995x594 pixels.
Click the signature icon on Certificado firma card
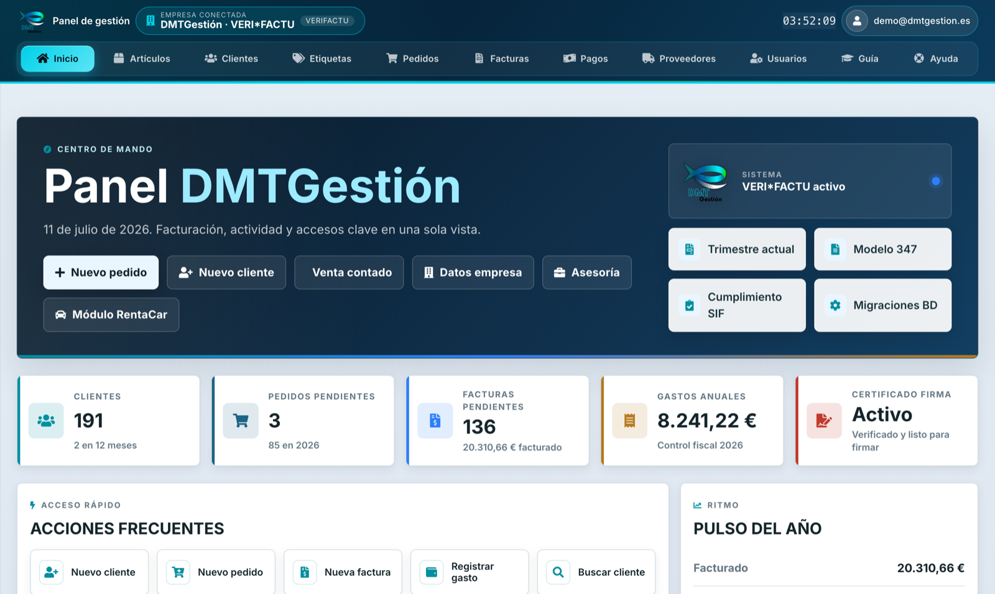(824, 421)
